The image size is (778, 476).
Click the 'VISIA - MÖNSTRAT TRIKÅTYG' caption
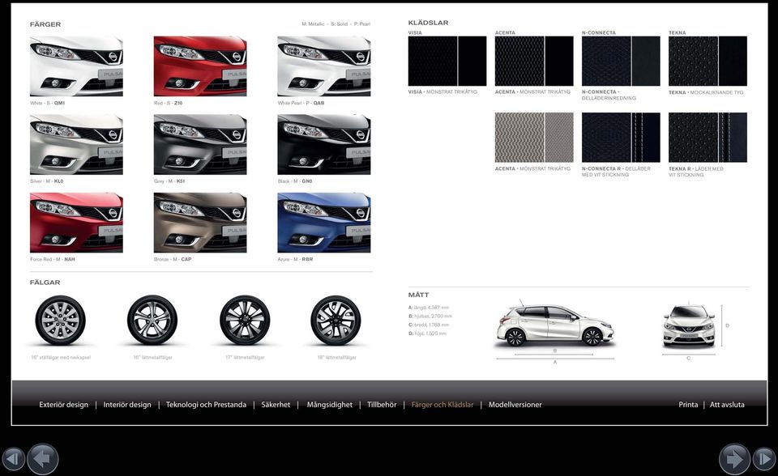click(442, 91)
